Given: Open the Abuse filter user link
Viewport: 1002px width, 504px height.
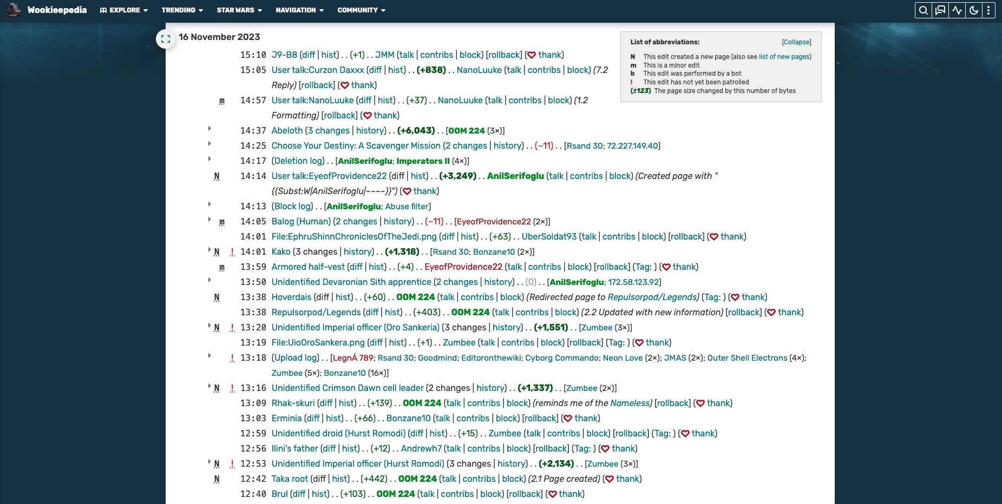Looking at the screenshot, I should tap(407, 207).
